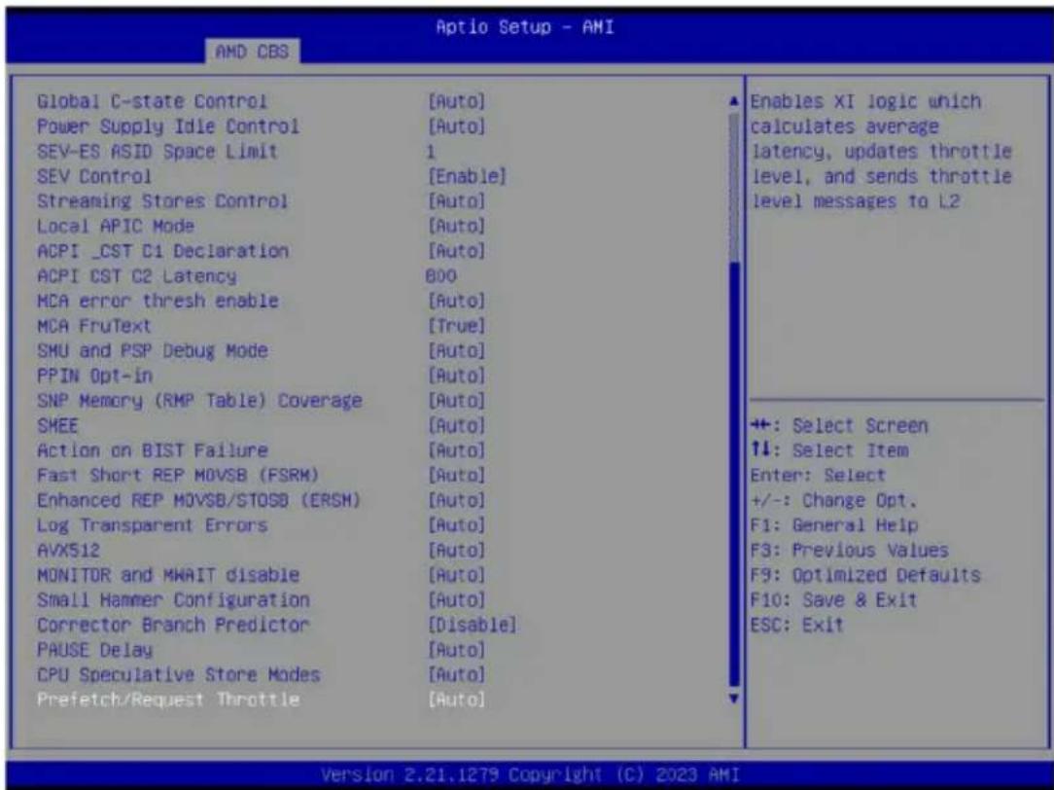Select Global C-state Control option
This screenshot has height=790, width=1054.
tap(152, 101)
